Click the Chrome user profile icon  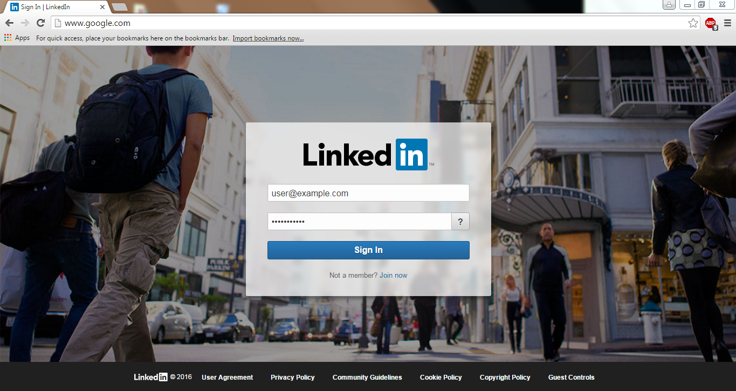(x=669, y=4)
